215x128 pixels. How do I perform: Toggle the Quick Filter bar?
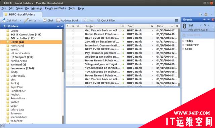[106, 20]
